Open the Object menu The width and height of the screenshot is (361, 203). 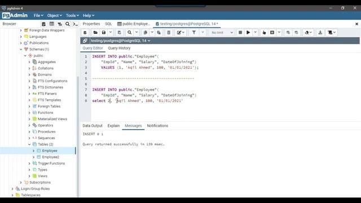pyautogui.click(x=55, y=15)
